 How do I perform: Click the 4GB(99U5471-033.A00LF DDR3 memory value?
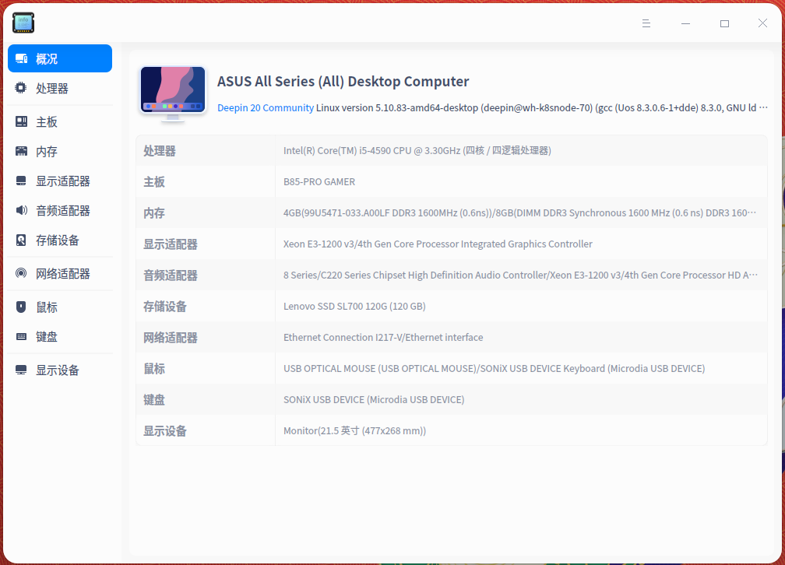[x=519, y=212]
